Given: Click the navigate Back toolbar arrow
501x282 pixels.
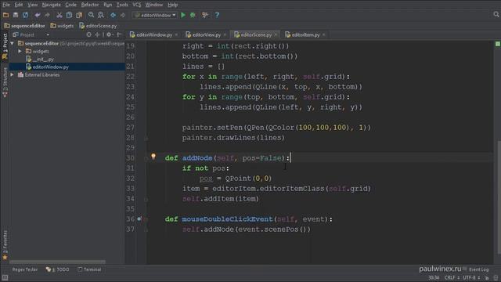Looking at the screenshot, I should 113,15.
